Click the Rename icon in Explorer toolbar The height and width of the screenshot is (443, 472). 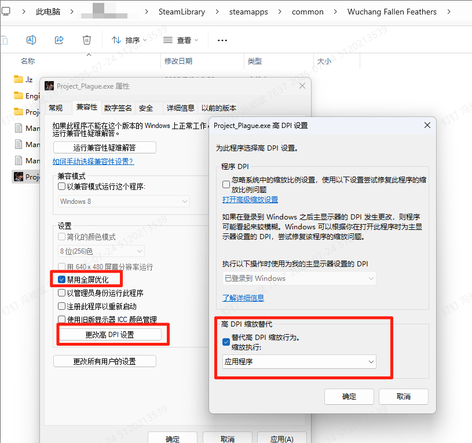pyautogui.click(x=31, y=40)
